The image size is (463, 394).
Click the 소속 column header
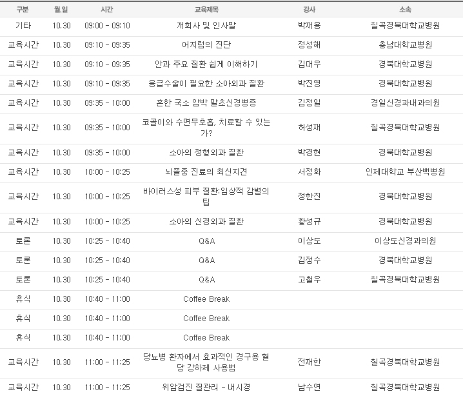(x=405, y=10)
